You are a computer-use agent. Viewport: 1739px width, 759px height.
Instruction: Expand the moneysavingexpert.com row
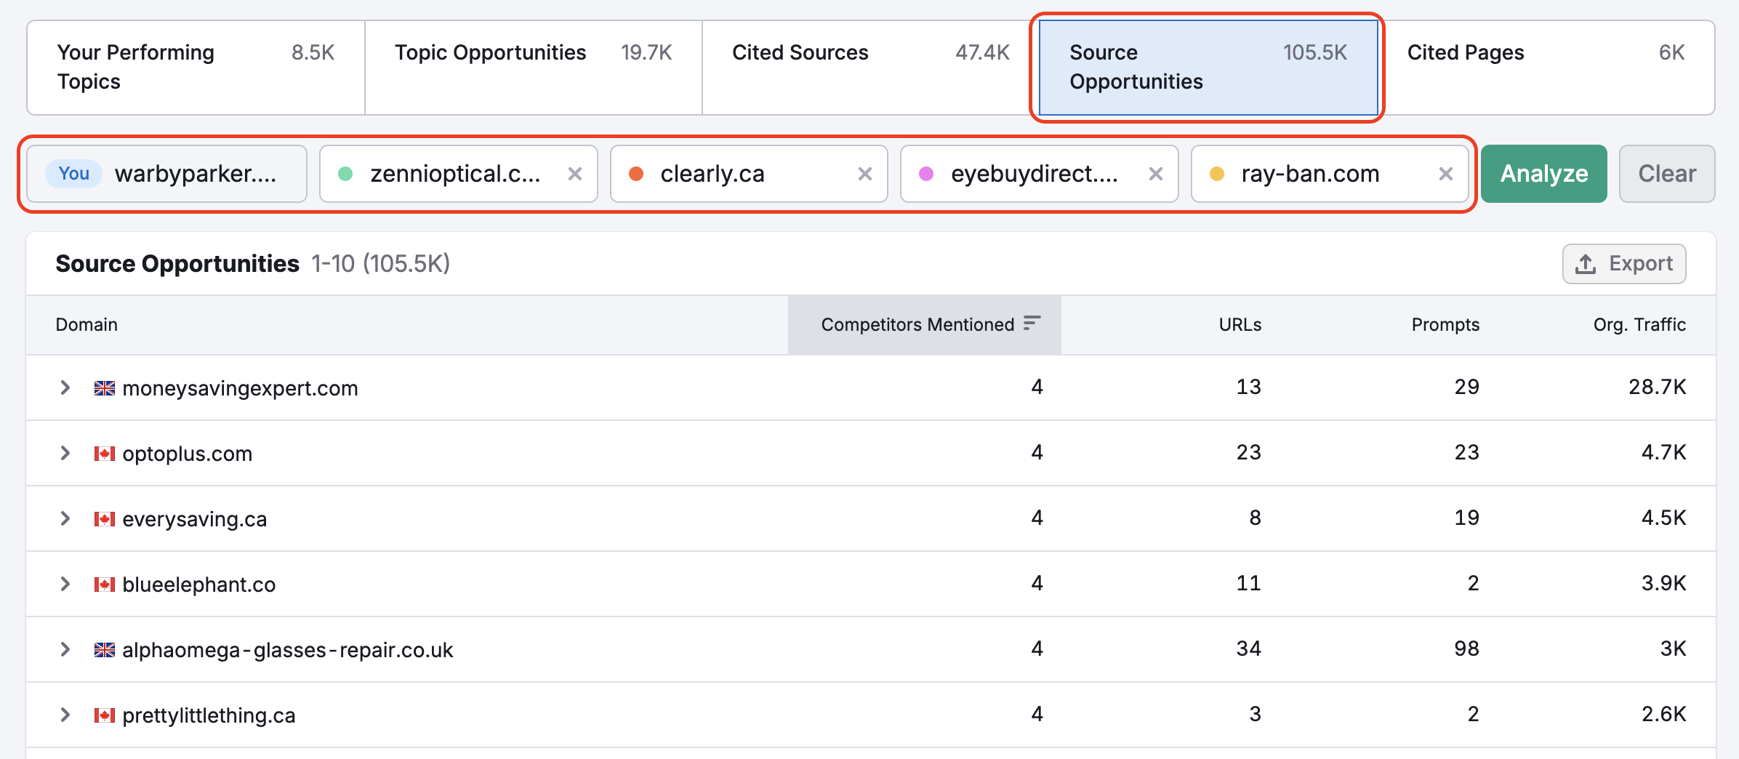click(x=65, y=387)
